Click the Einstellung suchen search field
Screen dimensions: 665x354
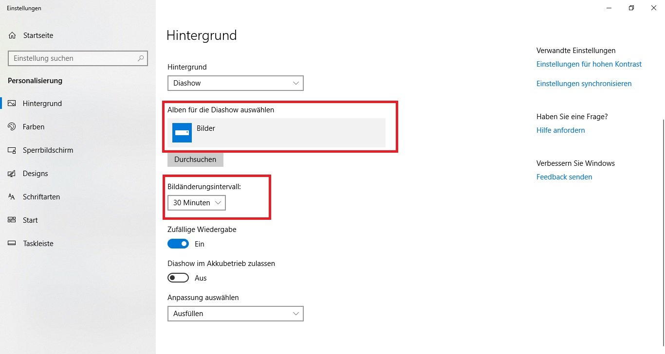[73, 58]
